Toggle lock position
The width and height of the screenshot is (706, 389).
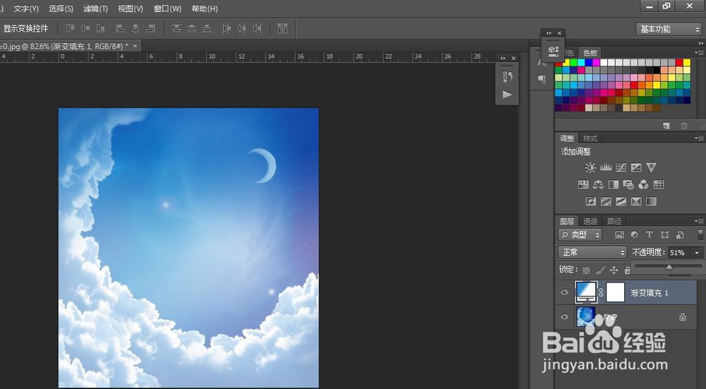614,270
